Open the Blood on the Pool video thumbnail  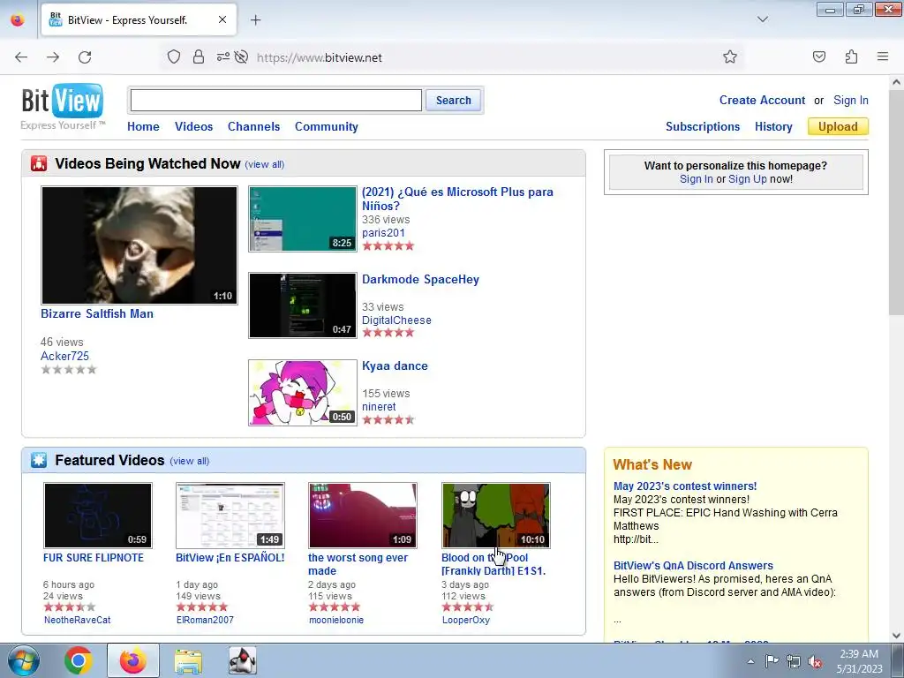(x=496, y=516)
